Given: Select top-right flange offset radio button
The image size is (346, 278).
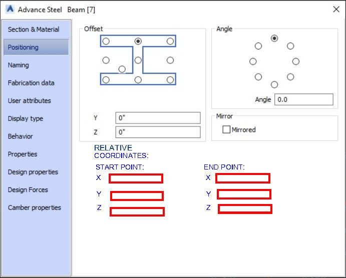Looking at the screenshot, I should [170, 41].
